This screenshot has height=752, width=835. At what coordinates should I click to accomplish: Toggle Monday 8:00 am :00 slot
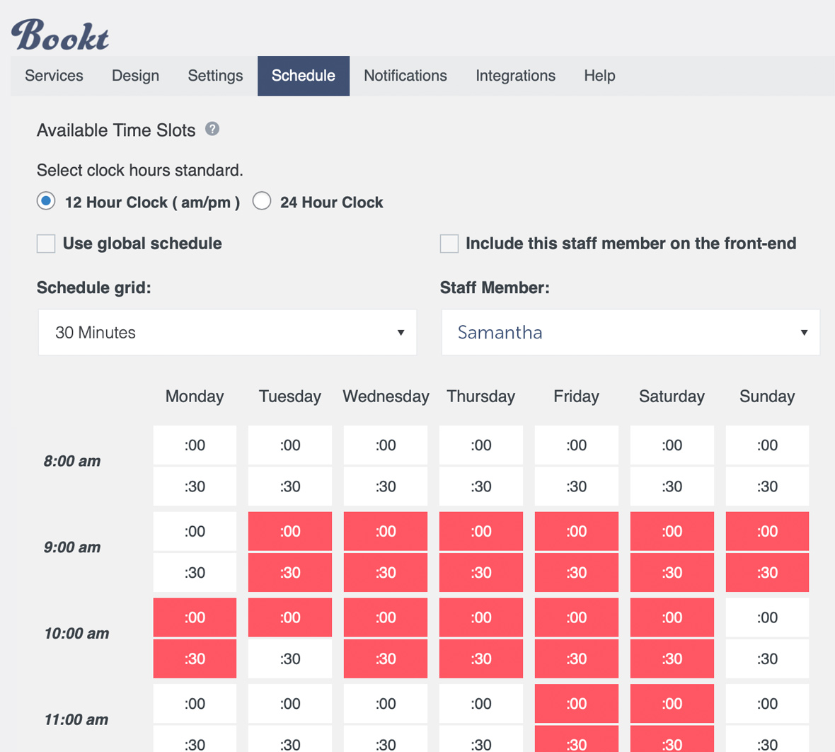point(195,445)
